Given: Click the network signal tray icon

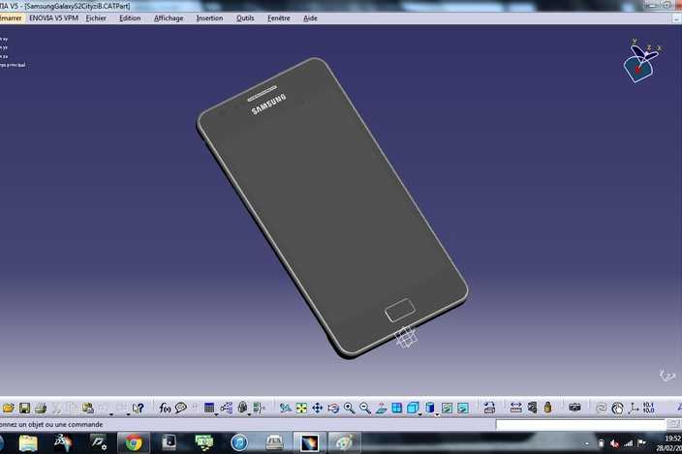Looking at the screenshot, I should [628, 443].
